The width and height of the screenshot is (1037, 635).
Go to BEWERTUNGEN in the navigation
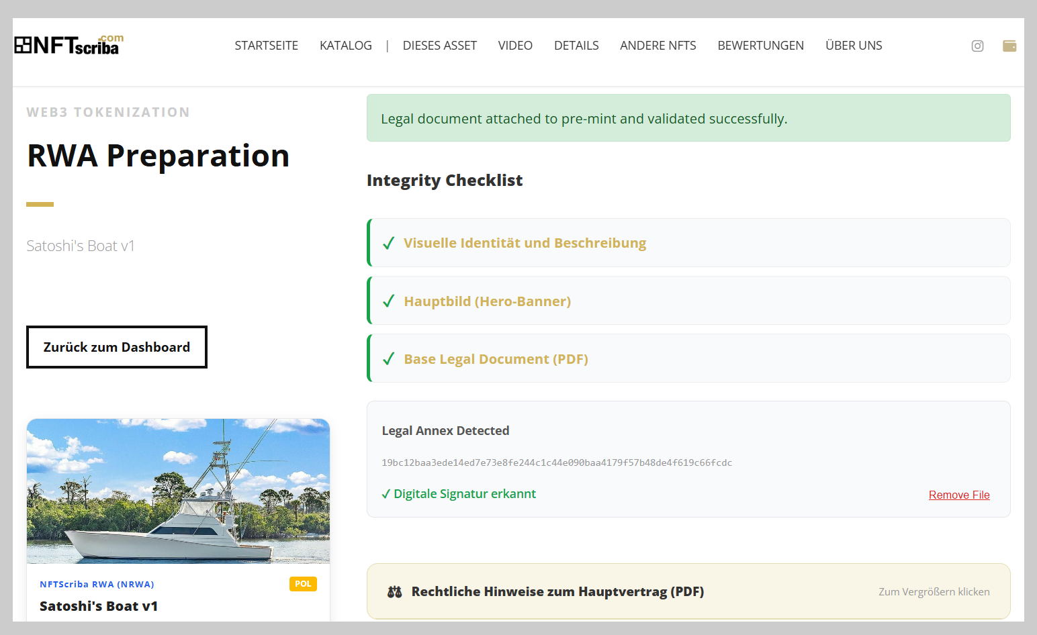click(760, 45)
